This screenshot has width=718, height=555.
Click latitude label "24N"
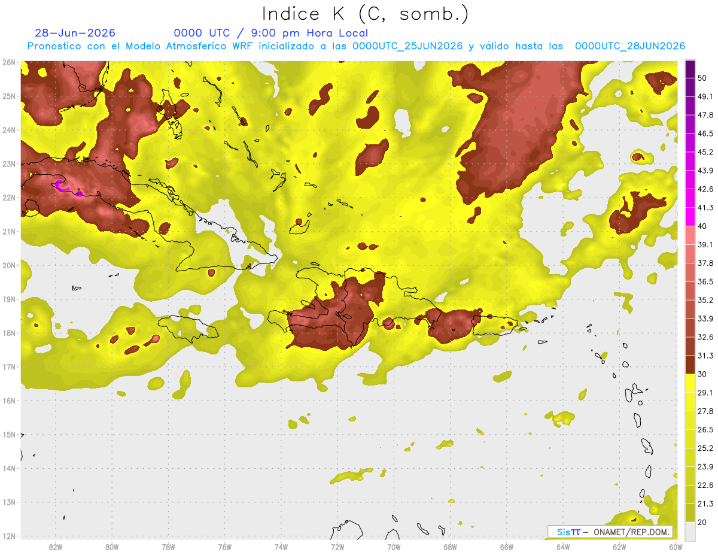[9, 130]
